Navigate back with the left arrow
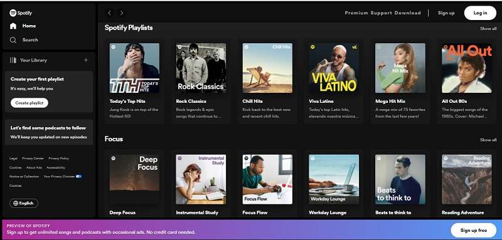 click(109, 13)
